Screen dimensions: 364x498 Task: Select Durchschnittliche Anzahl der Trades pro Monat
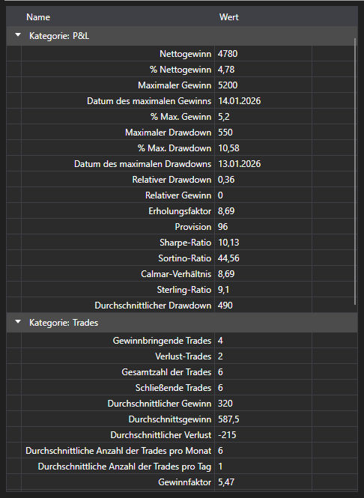pos(118,451)
